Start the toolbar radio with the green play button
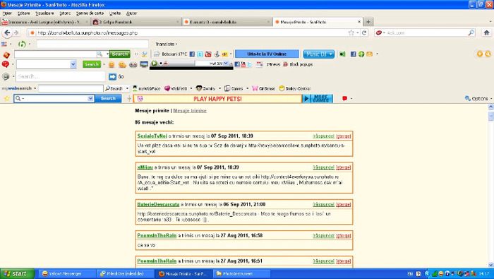This screenshot has height=279, width=494. point(154,64)
